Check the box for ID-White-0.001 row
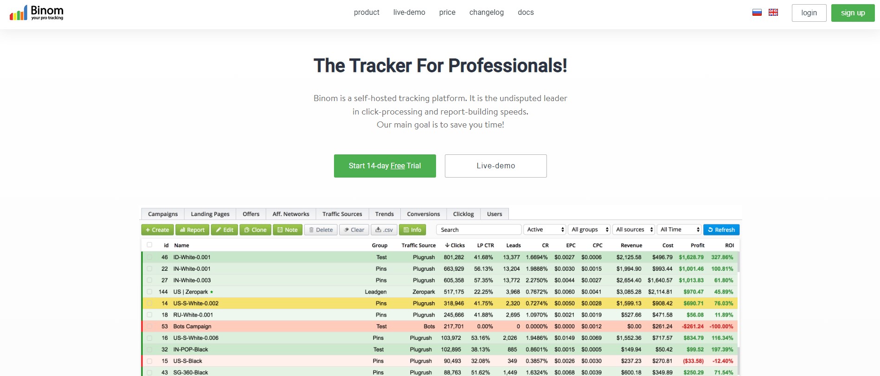Viewport: 880px width, 376px height. [149, 257]
